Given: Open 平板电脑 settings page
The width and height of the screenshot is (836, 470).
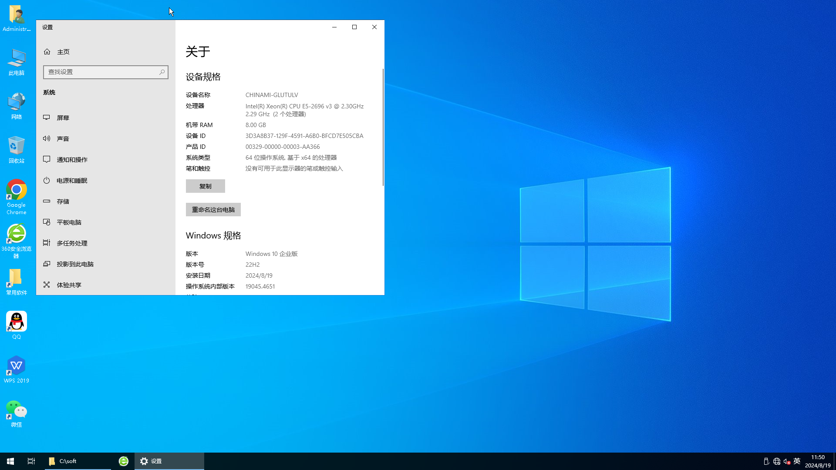Looking at the screenshot, I should (x=106, y=222).
